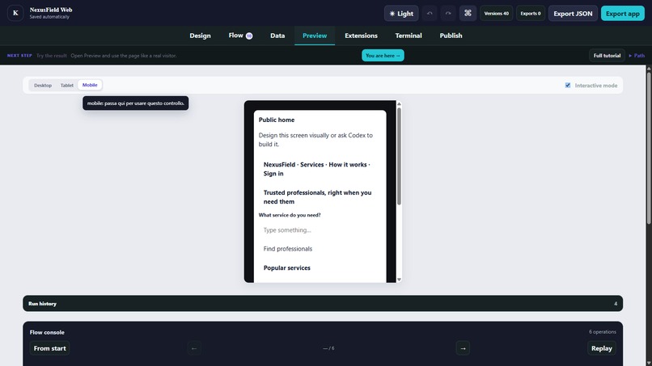Click the page scrollbar down arrow
The width and height of the screenshot is (652, 366).
(x=649, y=363)
